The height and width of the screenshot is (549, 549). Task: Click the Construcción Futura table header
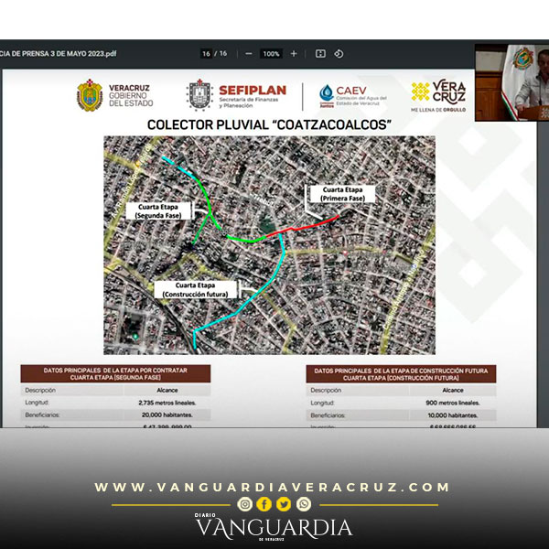coord(401,374)
